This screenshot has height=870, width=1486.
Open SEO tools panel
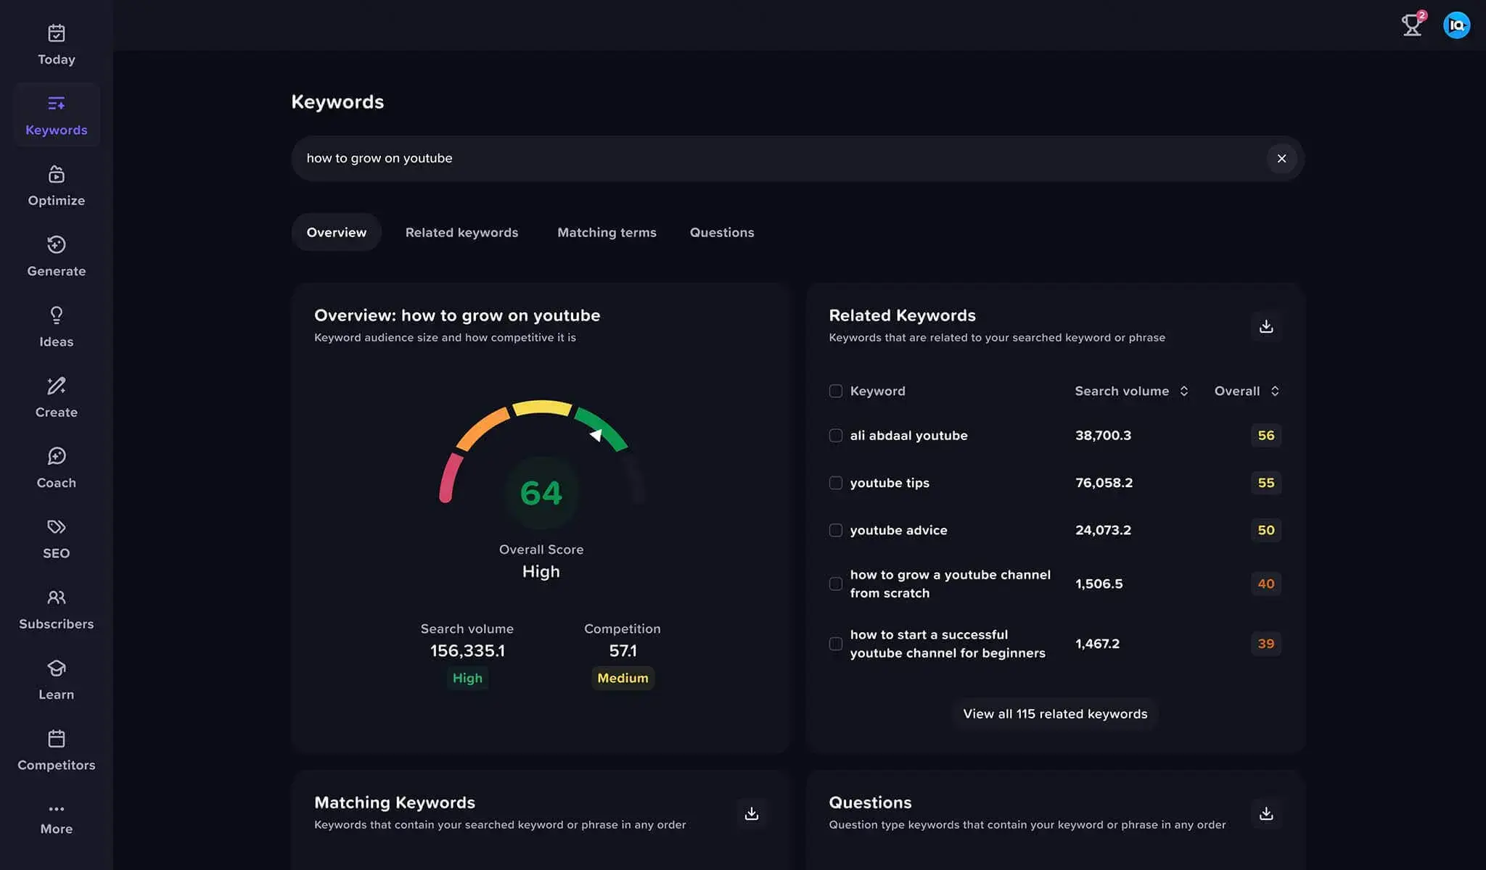pyautogui.click(x=56, y=536)
